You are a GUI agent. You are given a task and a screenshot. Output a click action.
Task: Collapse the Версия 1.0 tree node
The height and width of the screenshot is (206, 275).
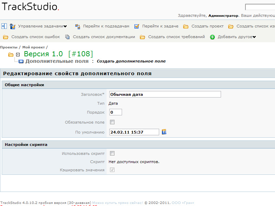[18, 55]
